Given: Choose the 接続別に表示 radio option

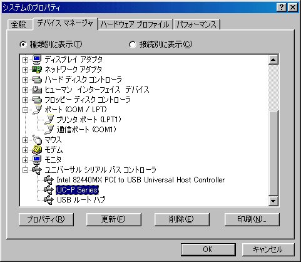Looking at the screenshot, I should click(x=133, y=45).
